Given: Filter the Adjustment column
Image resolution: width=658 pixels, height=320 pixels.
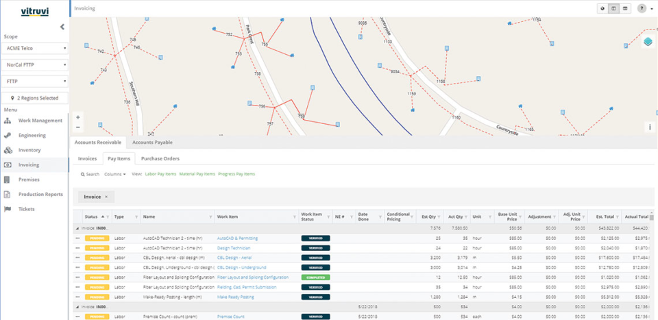Looking at the screenshot, I should click(x=554, y=217).
